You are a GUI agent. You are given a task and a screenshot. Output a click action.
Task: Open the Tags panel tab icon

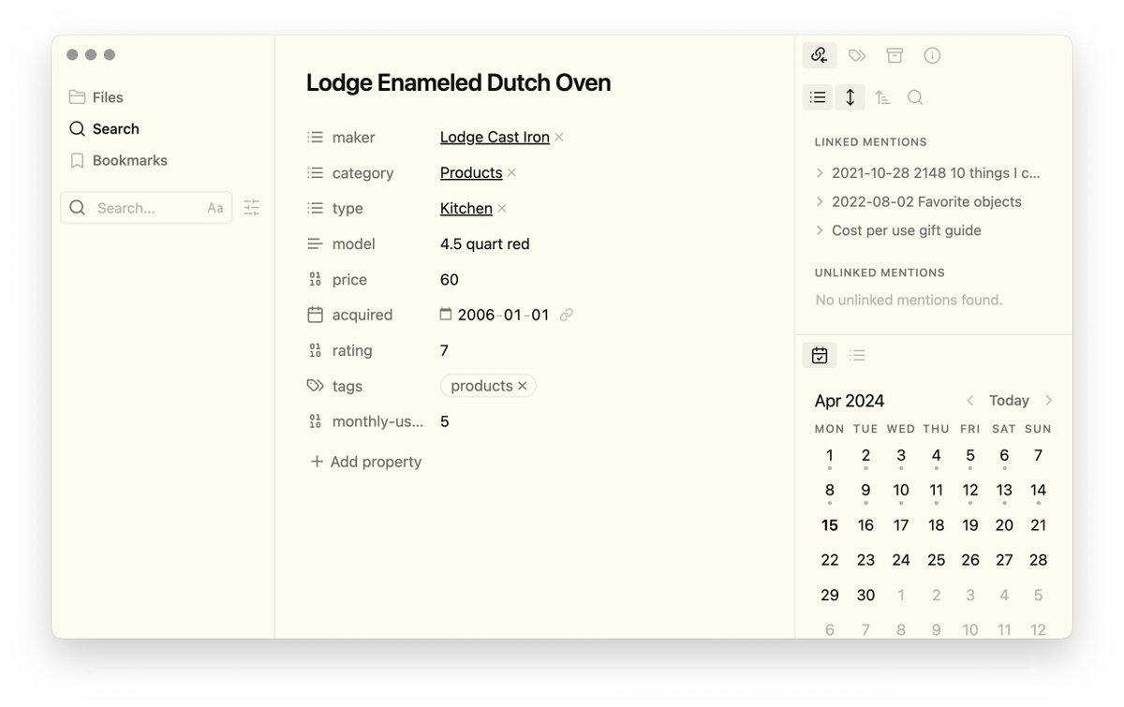(x=857, y=55)
